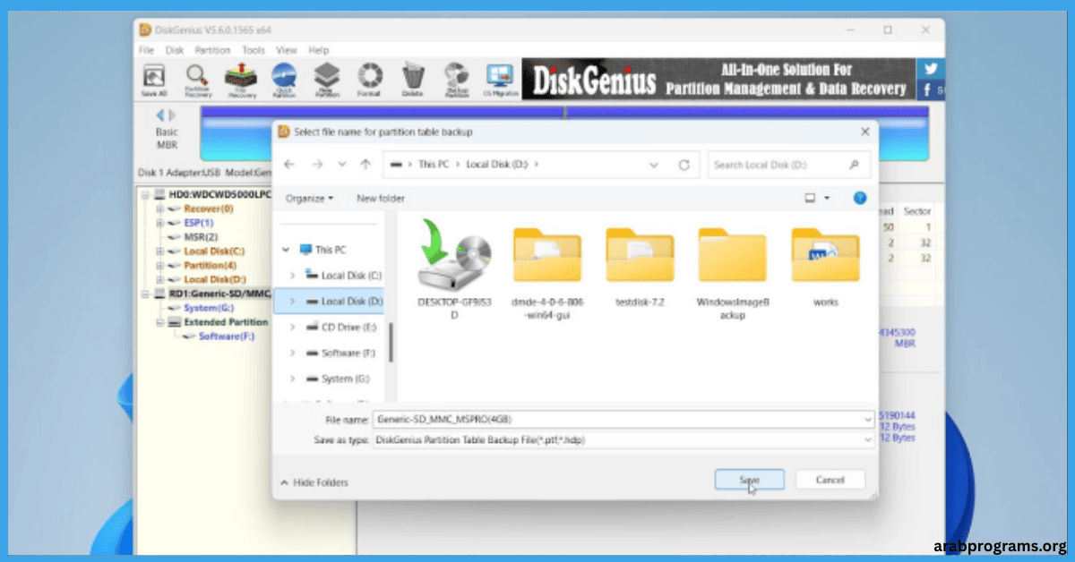The height and width of the screenshot is (562, 1075).
Task: Expand Recover(0) in disk tree
Action: coord(160,209)
